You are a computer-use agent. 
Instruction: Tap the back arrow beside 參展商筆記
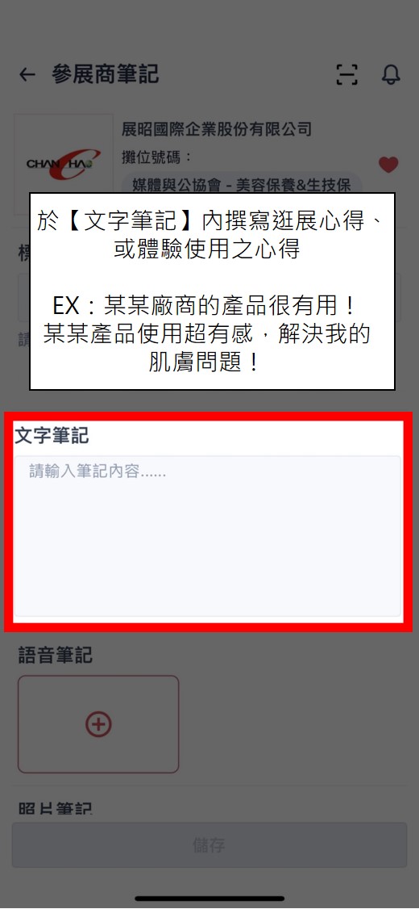tap(27, 75)
